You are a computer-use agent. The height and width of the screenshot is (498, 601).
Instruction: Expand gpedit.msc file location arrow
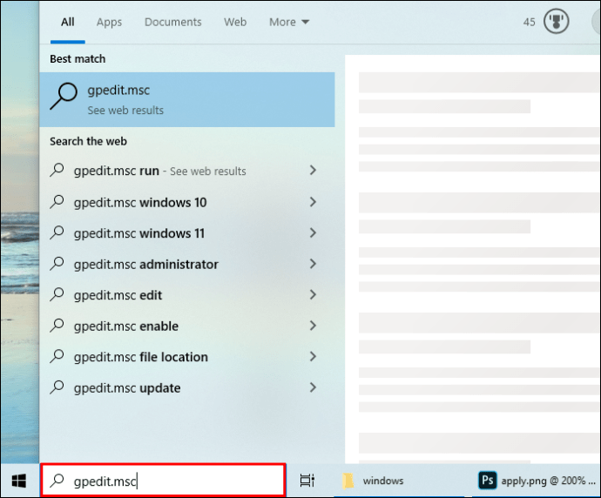pyautogui.click(x=314, y=357)
